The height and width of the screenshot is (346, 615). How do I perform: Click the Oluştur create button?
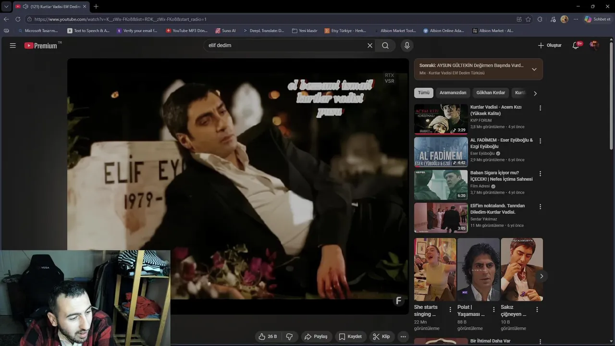pyautogui.click(x=550, y=46)
